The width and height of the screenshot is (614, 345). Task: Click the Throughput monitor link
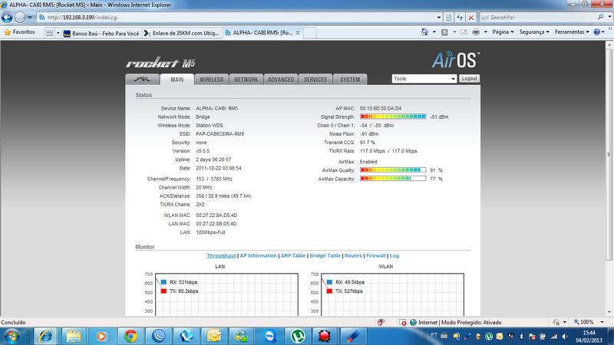pyautogui.click(x=221, y=256)
